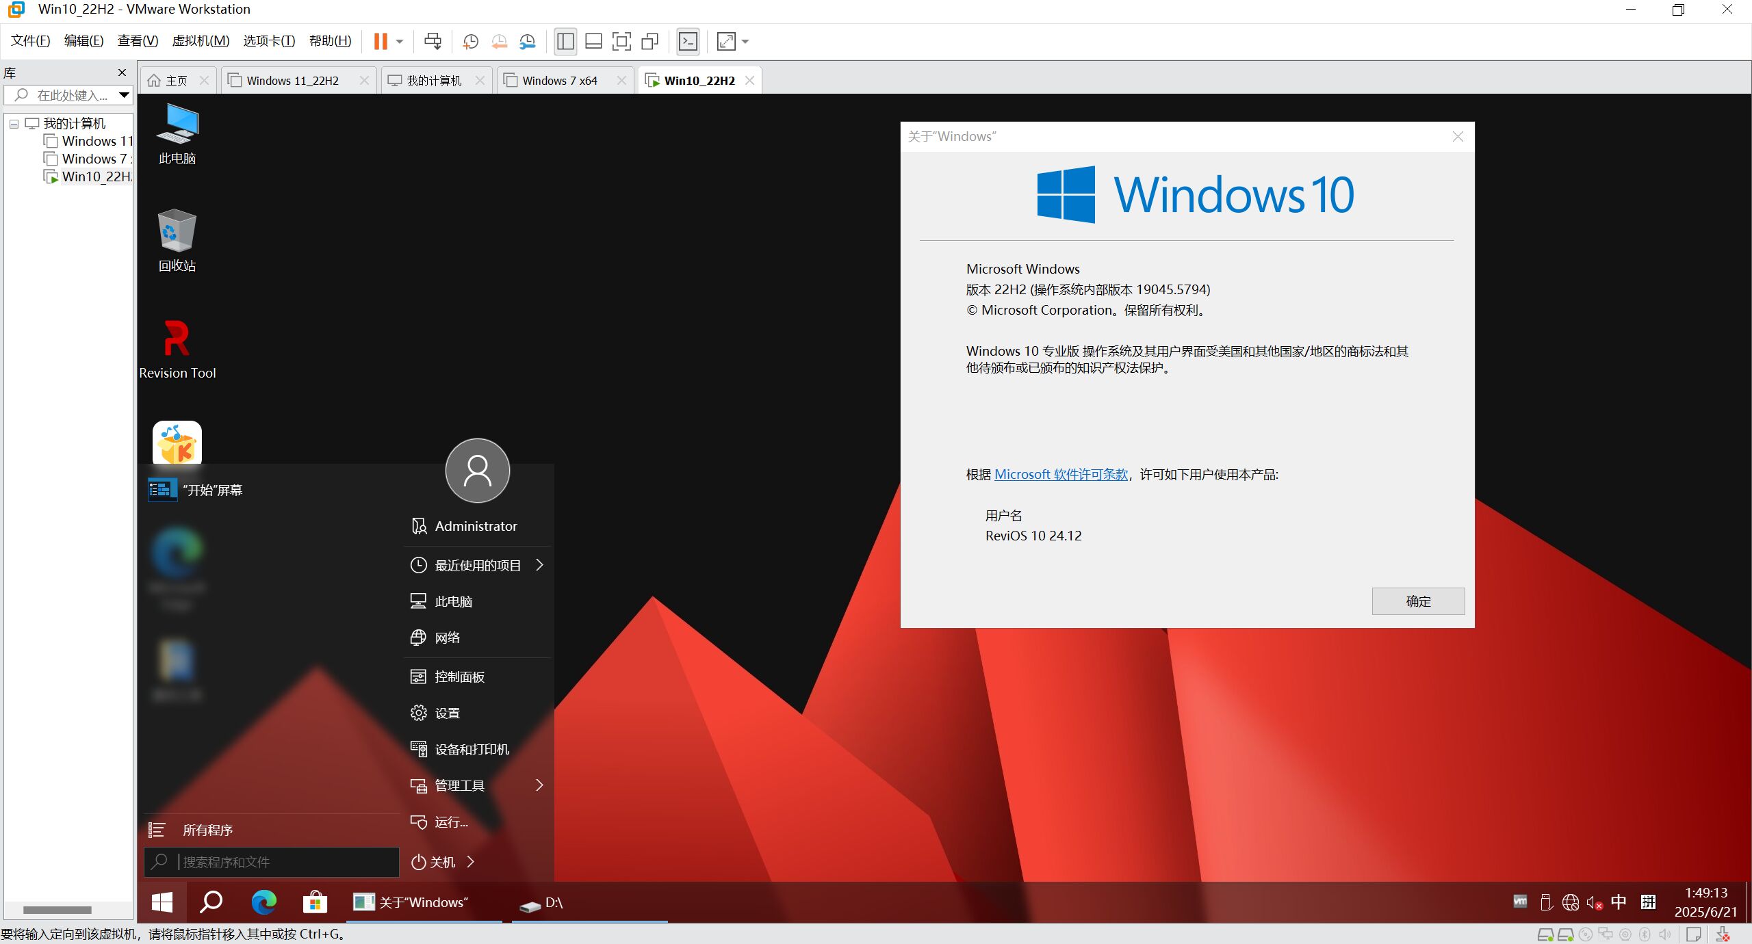Click the library panel horizontal scrollbar
1752x944 pixels.
pos(57,910)
